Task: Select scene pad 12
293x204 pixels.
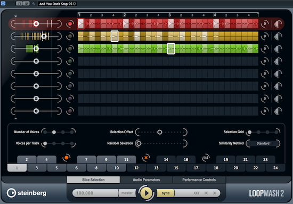Action: click(x=136, y=168)
